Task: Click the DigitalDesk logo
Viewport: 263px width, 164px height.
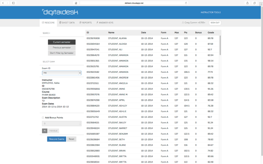Action: click(x=60, y=12)
